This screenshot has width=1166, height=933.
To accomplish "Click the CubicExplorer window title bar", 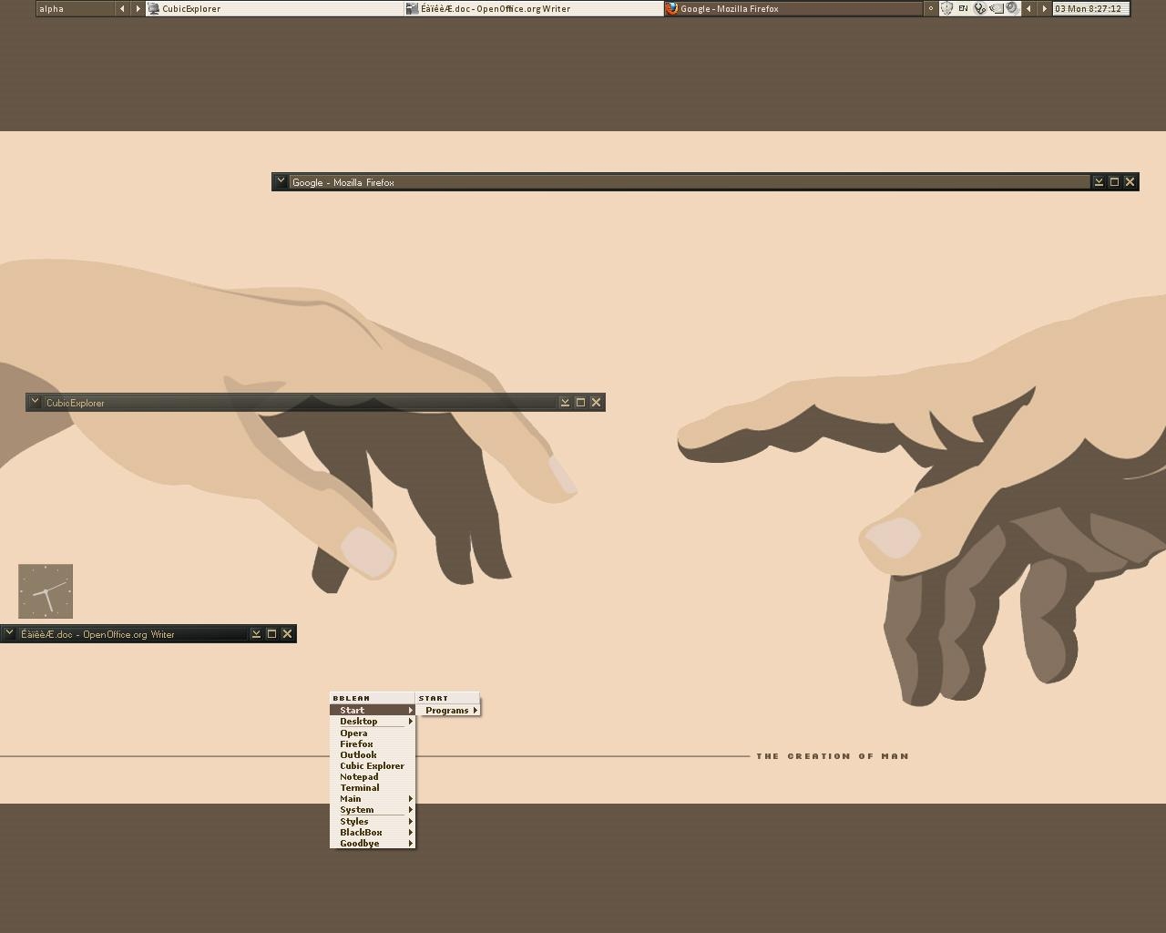I will (x=300, y=402).
